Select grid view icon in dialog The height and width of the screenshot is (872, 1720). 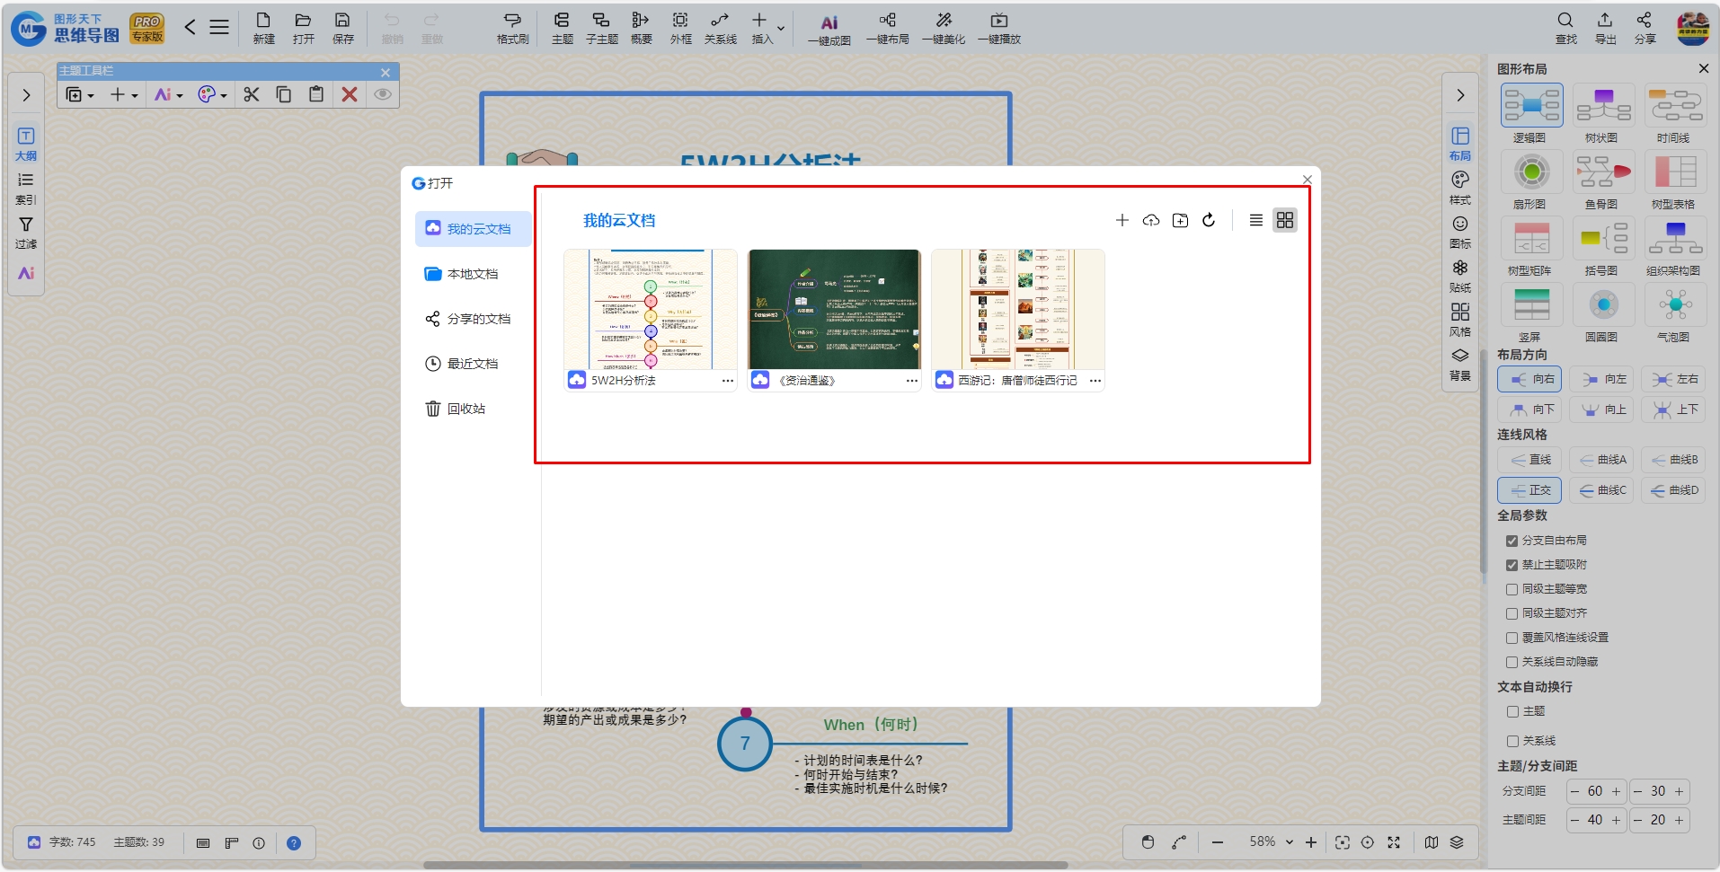pyautogui.click(x=1285, y=220)
